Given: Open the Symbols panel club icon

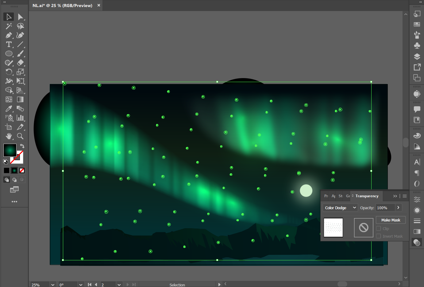Looking at the screenshot, I should point(417,46).
